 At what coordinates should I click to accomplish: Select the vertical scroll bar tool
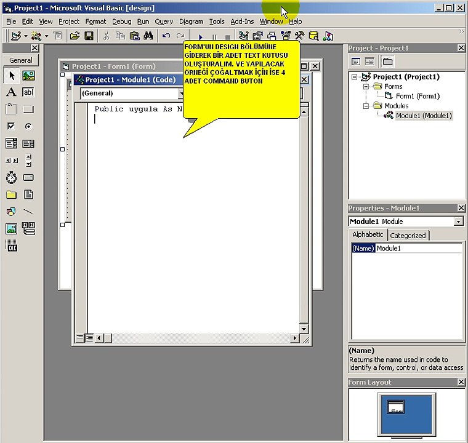(28, 161)
